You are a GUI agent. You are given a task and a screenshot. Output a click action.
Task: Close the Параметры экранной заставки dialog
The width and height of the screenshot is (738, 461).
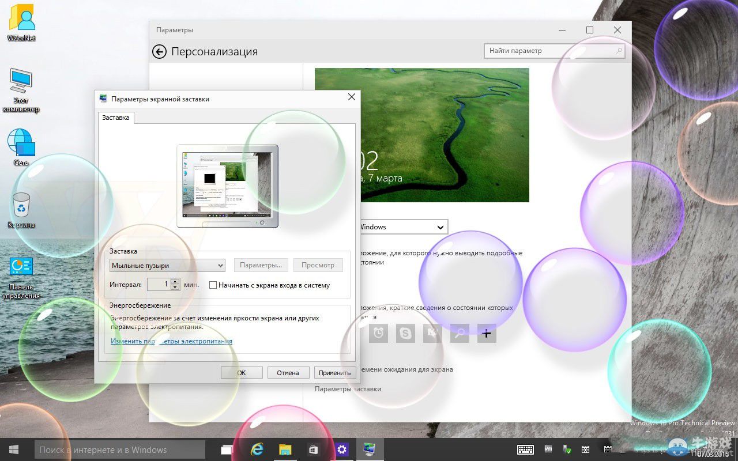(351, 97)
